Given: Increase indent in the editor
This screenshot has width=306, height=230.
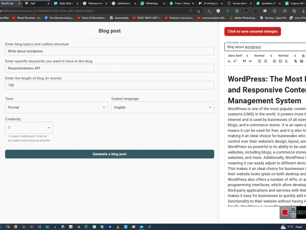Looking at the screenshot, I should (280, 61).
